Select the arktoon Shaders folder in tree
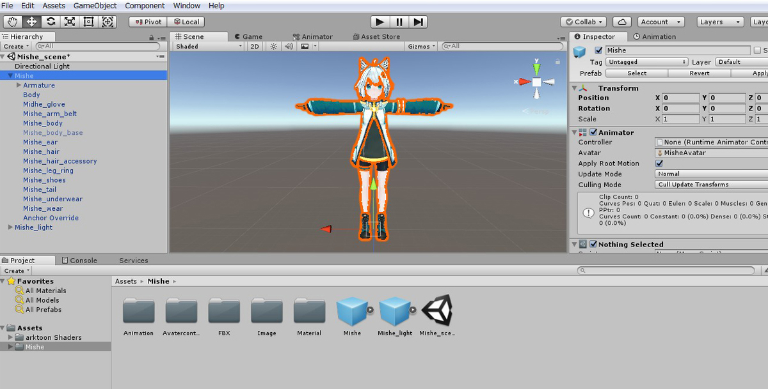768x389 pixels. coord(53,337)
